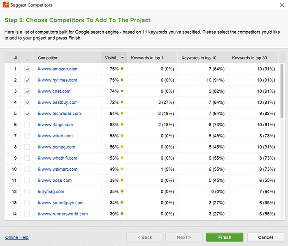Check the www.pcmag.com checkbox
Viewport: 288px width, 246px height.
(x=27, y=147)
